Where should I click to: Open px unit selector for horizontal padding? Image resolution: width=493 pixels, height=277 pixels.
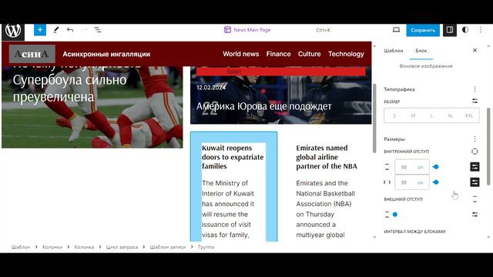(x=421, y=182)
